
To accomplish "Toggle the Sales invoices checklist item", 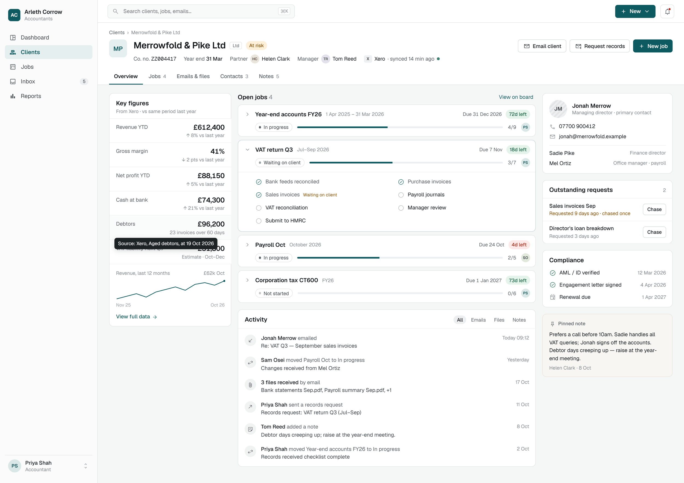I will pyautogui.click(x=259, y=195).
